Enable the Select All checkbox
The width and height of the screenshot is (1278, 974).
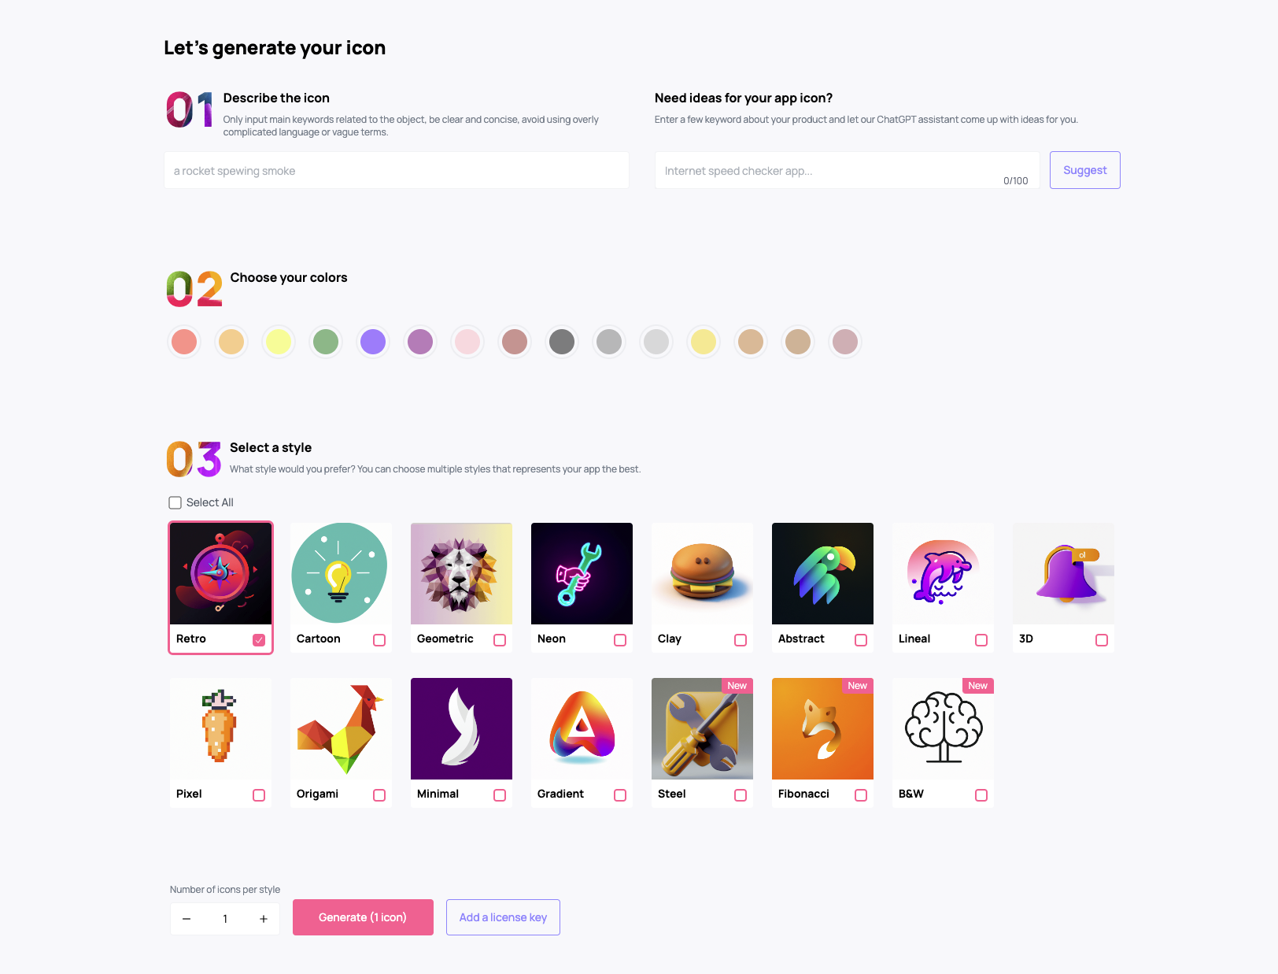175,502
